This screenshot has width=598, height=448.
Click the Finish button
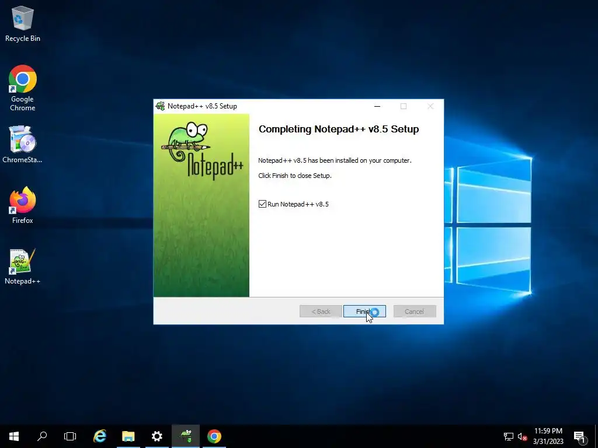pos(364,311)
